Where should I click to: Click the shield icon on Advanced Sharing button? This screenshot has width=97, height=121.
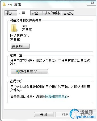tap(18, 72)
